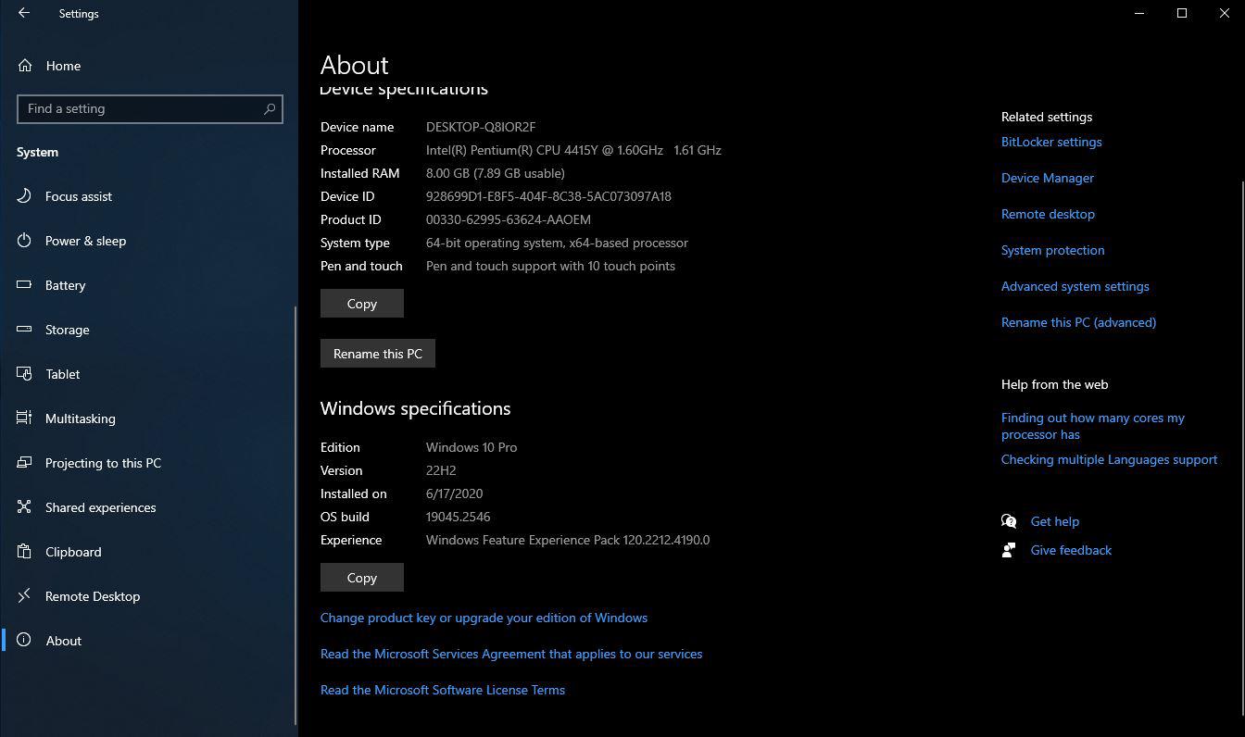Go to Shared experiences settings
The image size is (1245, 737).
[x=100, y=507]
